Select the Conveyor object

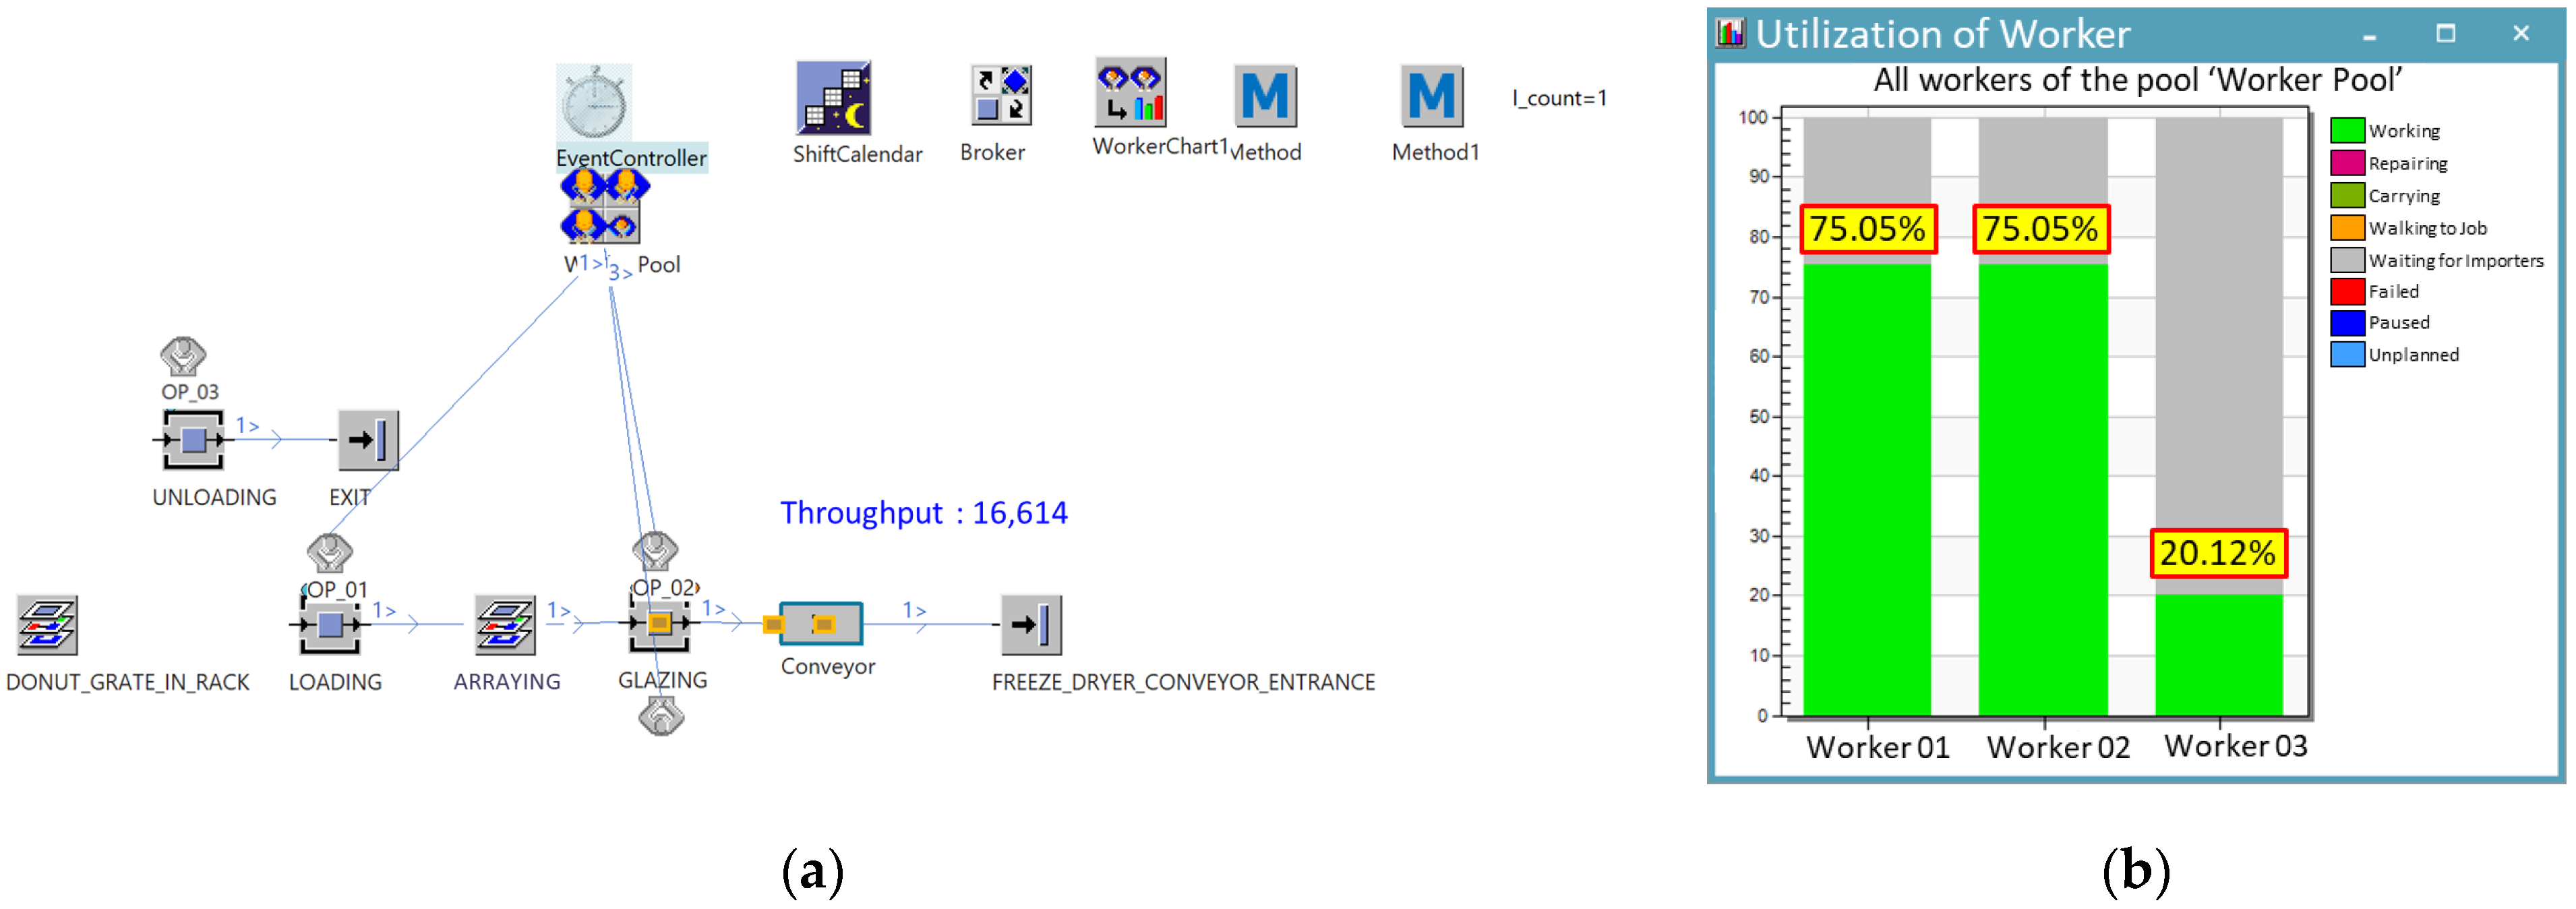821,624
